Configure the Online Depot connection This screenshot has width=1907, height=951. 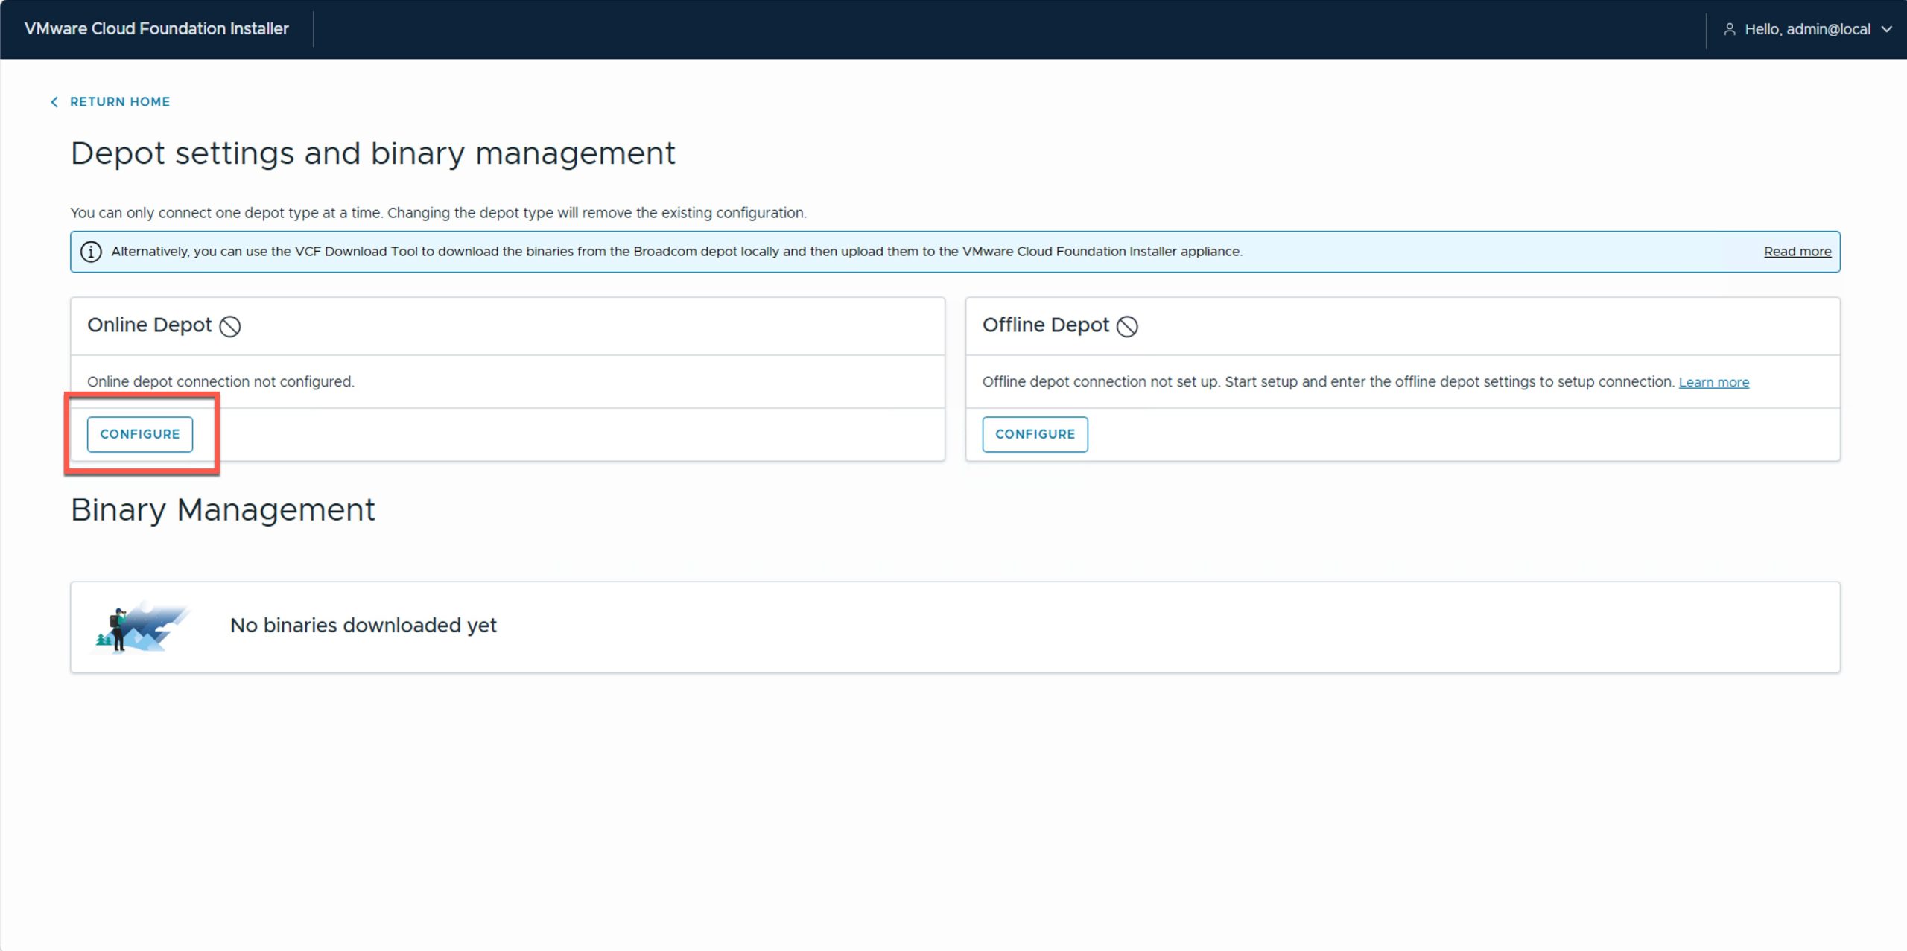140,434
